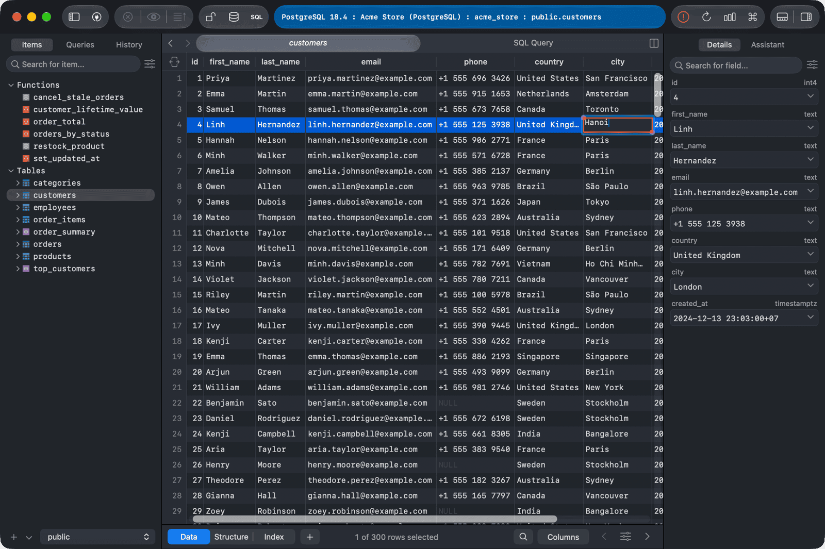Open the database selector icon
The height and width of the screenshot is (549, 825).
click(234, 17)
